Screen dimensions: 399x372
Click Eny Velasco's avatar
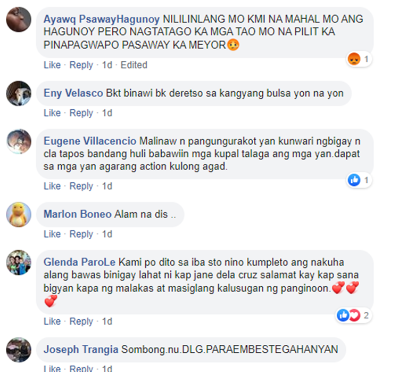[19, 93]
